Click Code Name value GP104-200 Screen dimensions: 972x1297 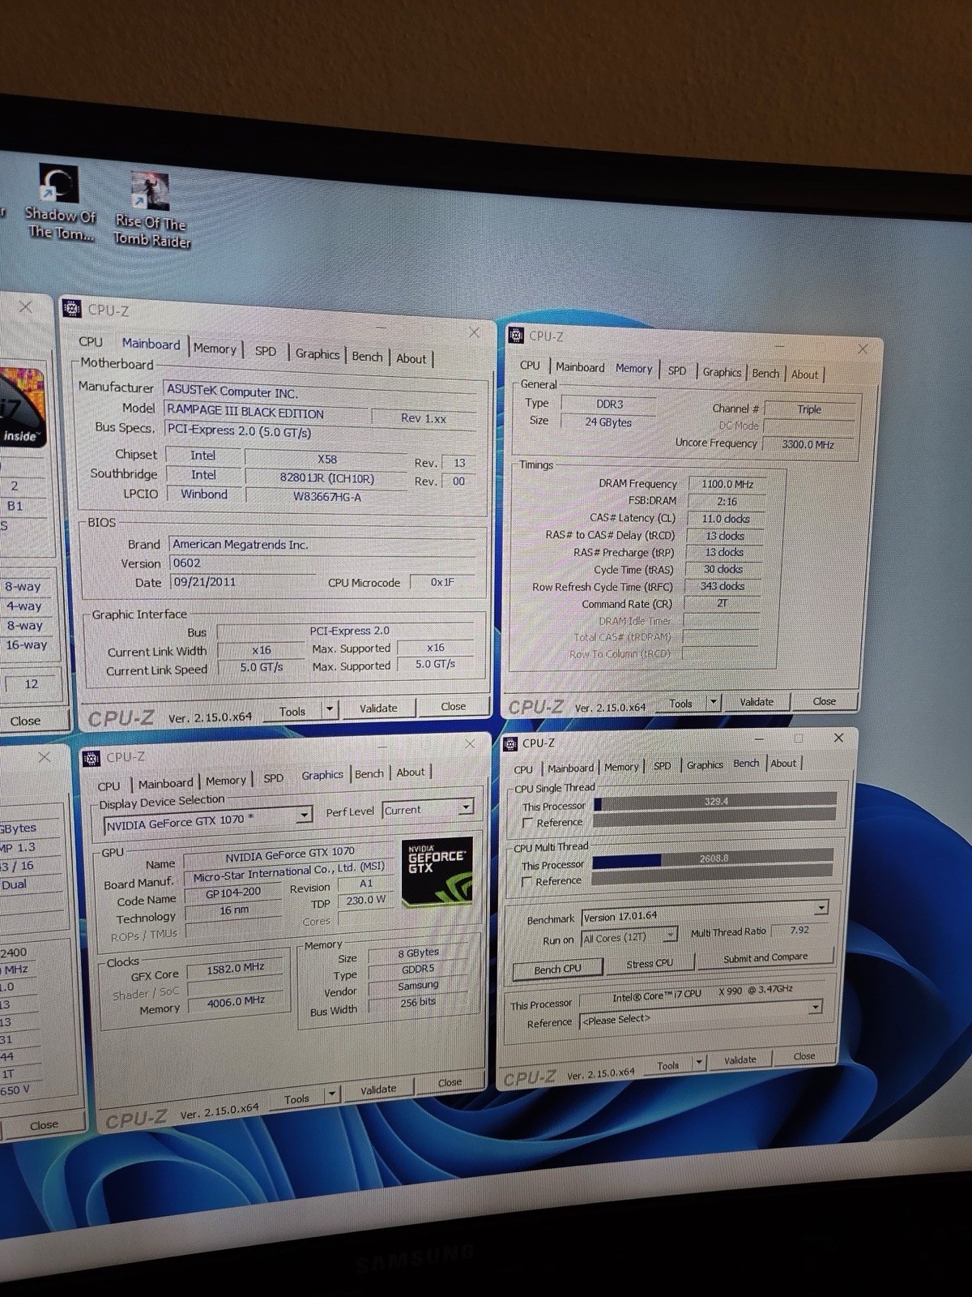tap(233, 893)
